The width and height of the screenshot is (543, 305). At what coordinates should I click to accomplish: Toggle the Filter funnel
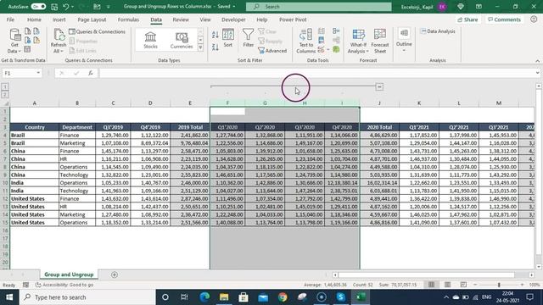(248, 38)
